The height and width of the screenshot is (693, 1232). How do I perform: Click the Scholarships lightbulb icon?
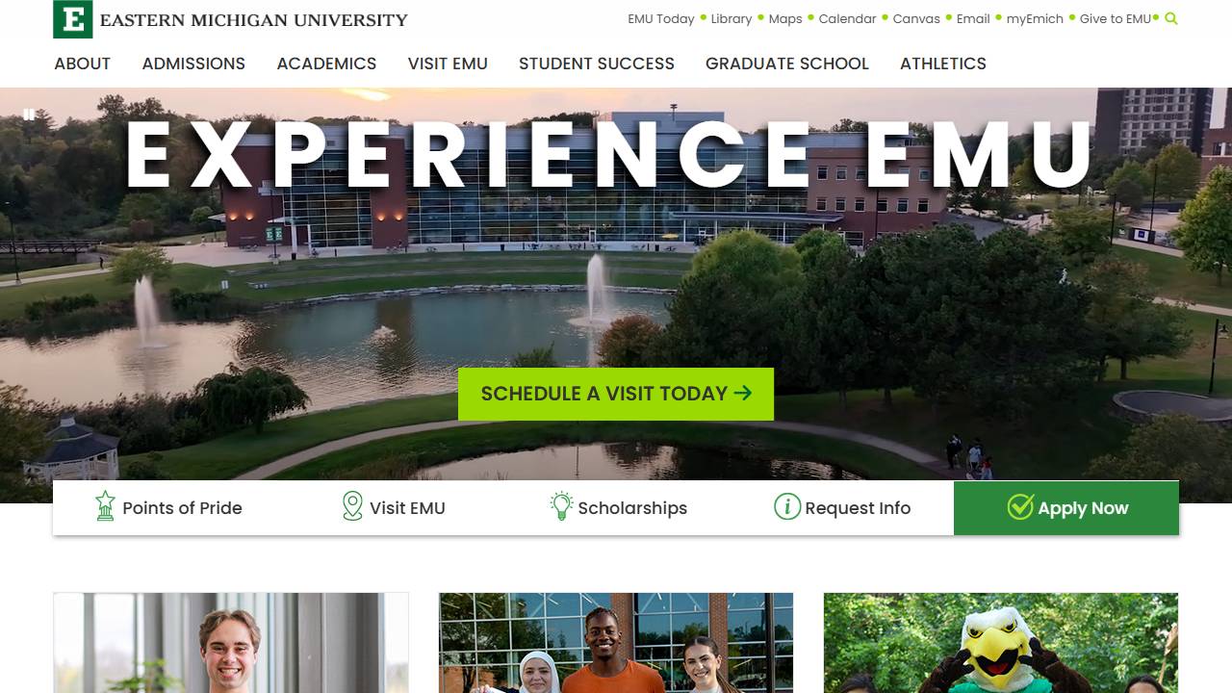point(561,506)
